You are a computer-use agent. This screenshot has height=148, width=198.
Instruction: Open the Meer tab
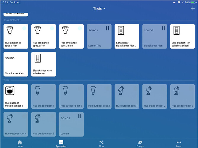click(x=179, y=144)
